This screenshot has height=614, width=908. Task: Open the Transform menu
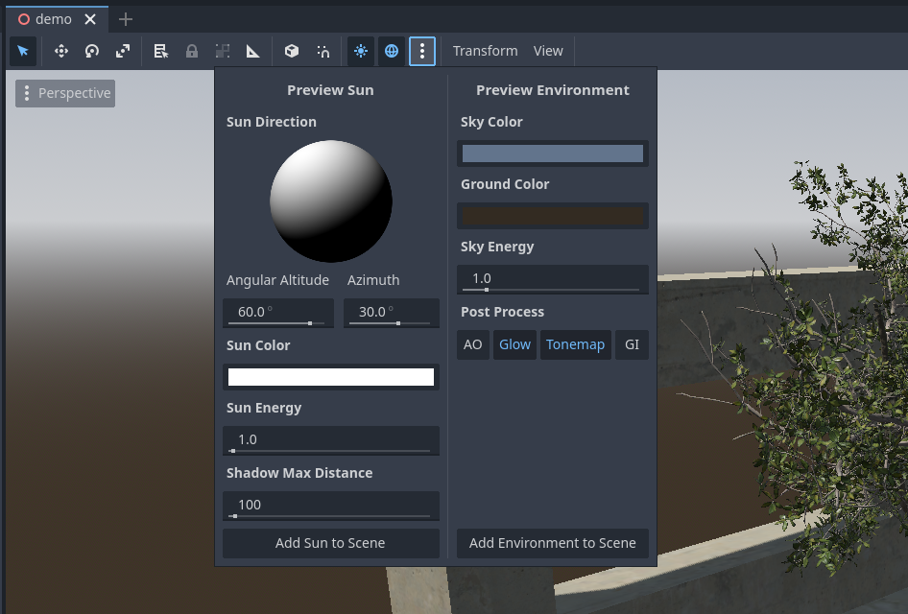click(x=485, y=51)
